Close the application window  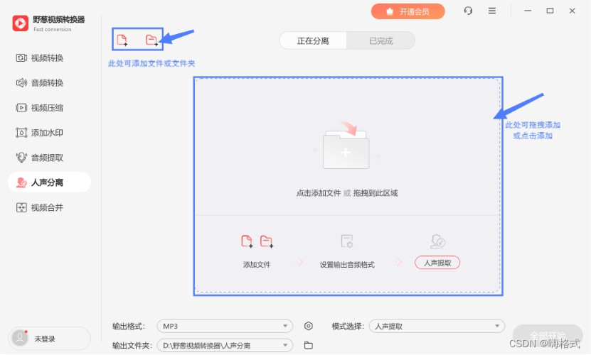pyautogui.click(x=573, y=11)
